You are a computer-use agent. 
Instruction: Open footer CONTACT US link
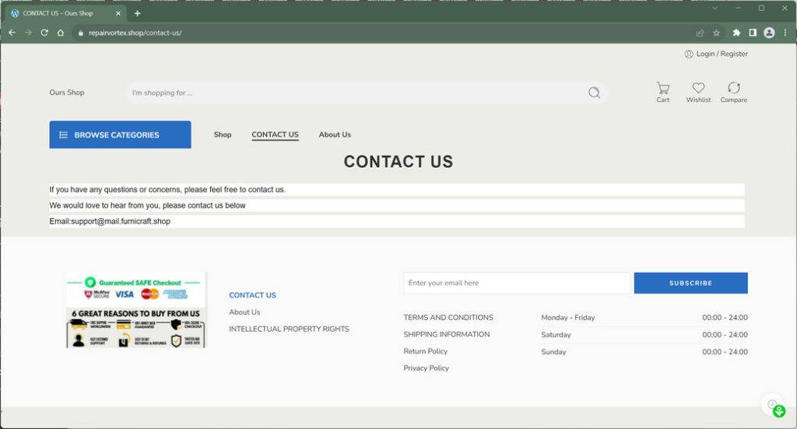(x=253, y=295)
